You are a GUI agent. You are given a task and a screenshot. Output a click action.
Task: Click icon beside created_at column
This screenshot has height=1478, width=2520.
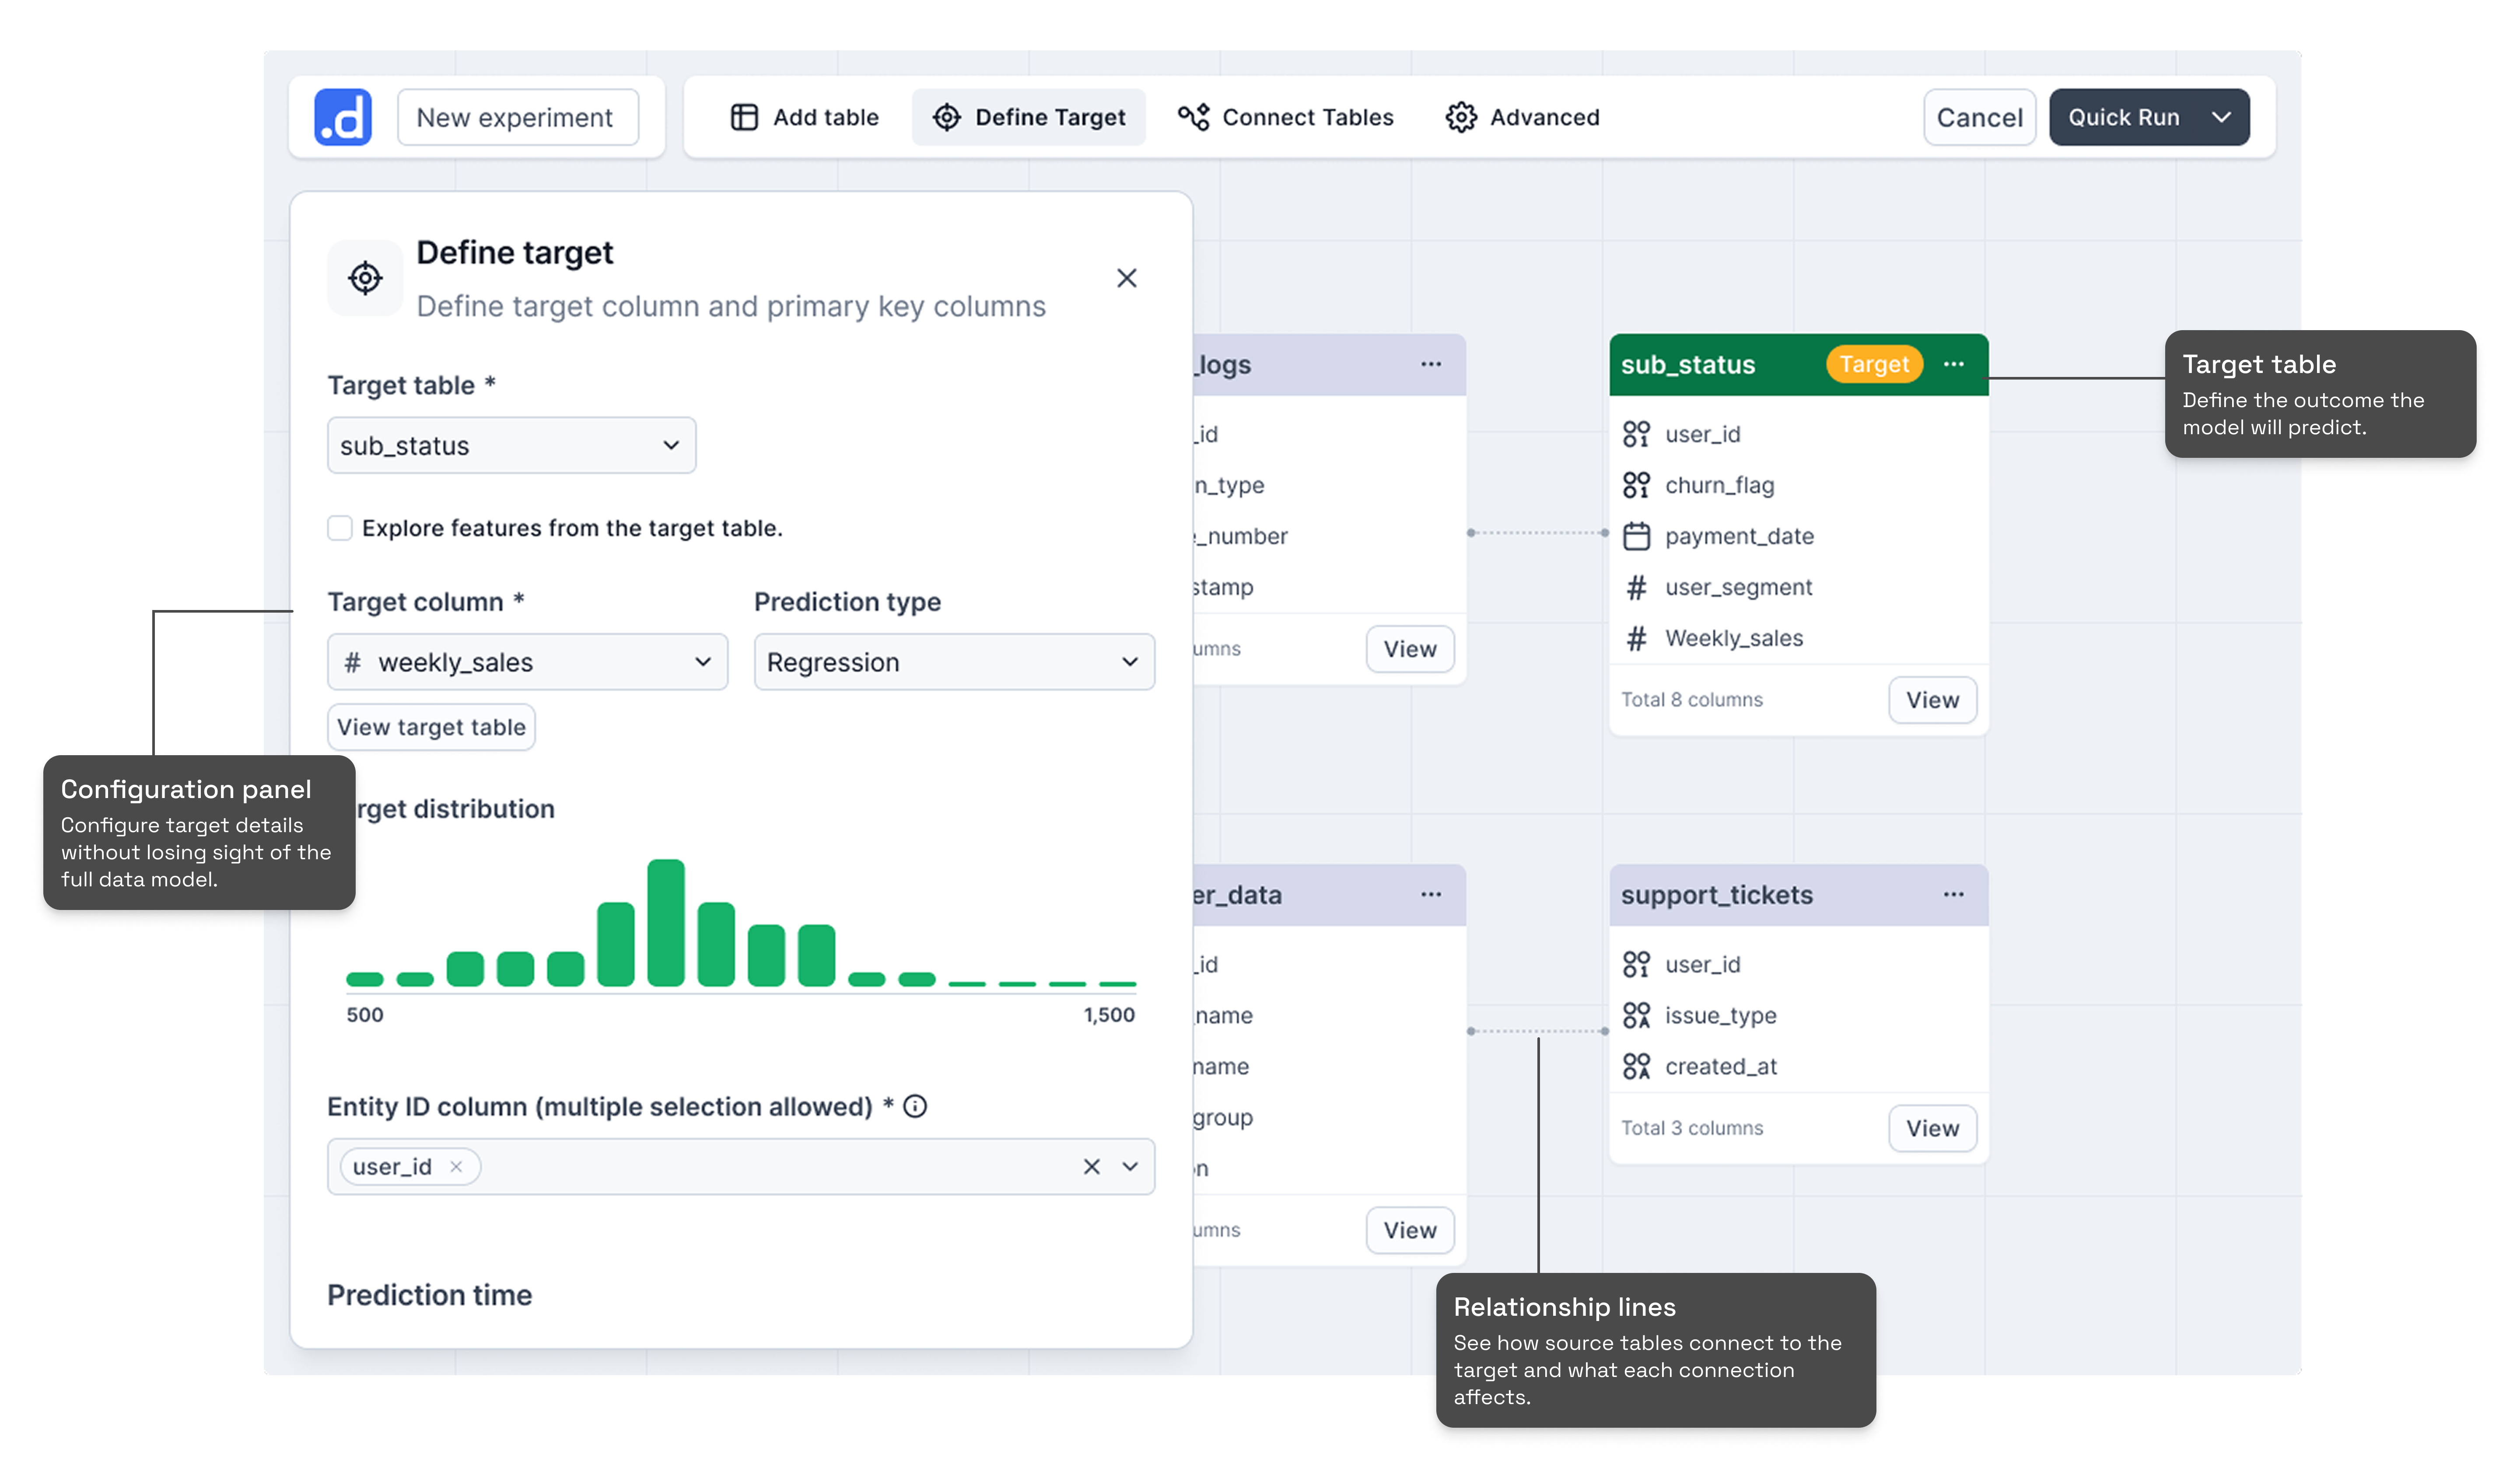point(1636,1066)
